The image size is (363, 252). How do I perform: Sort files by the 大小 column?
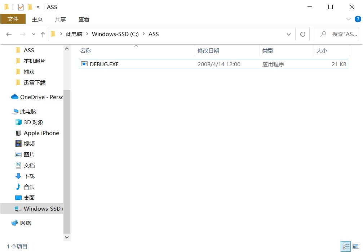coord(332,51)
